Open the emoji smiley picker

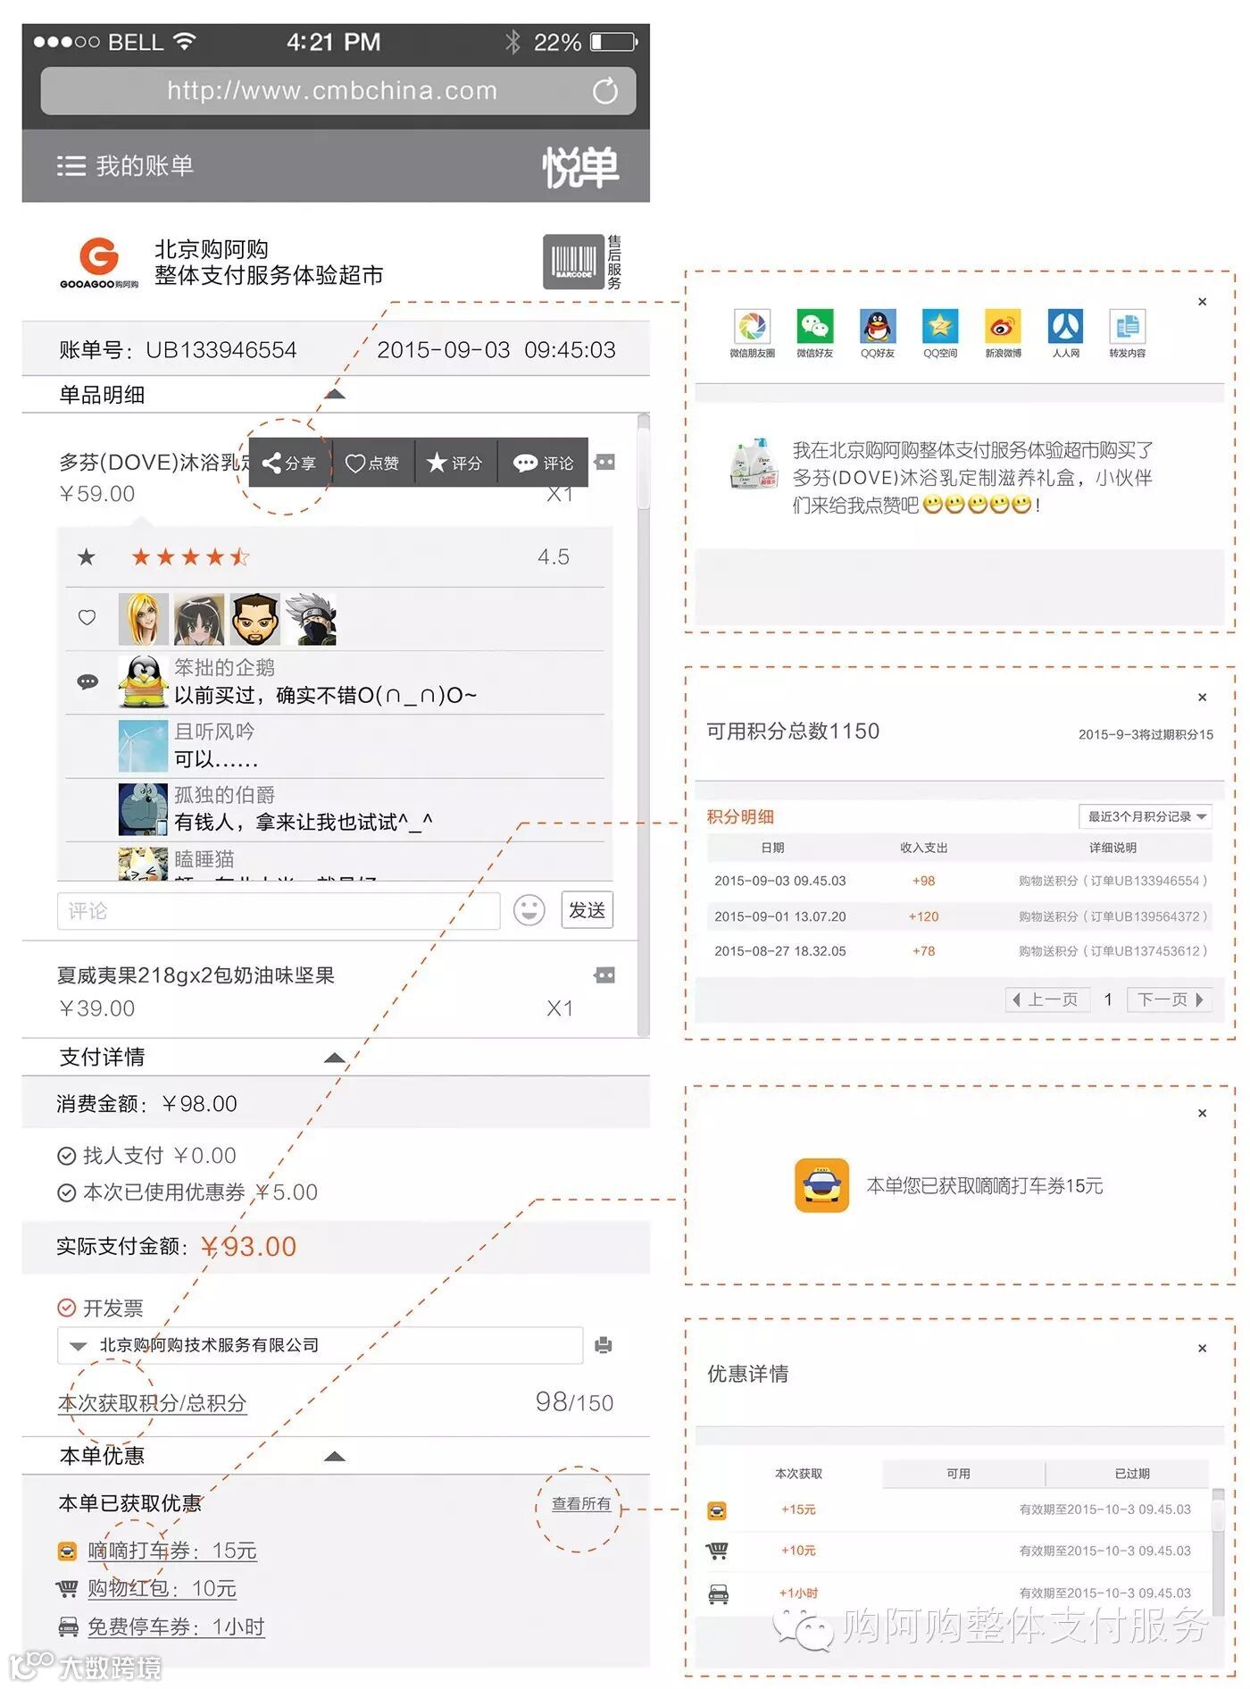click(x=529, y=910)
